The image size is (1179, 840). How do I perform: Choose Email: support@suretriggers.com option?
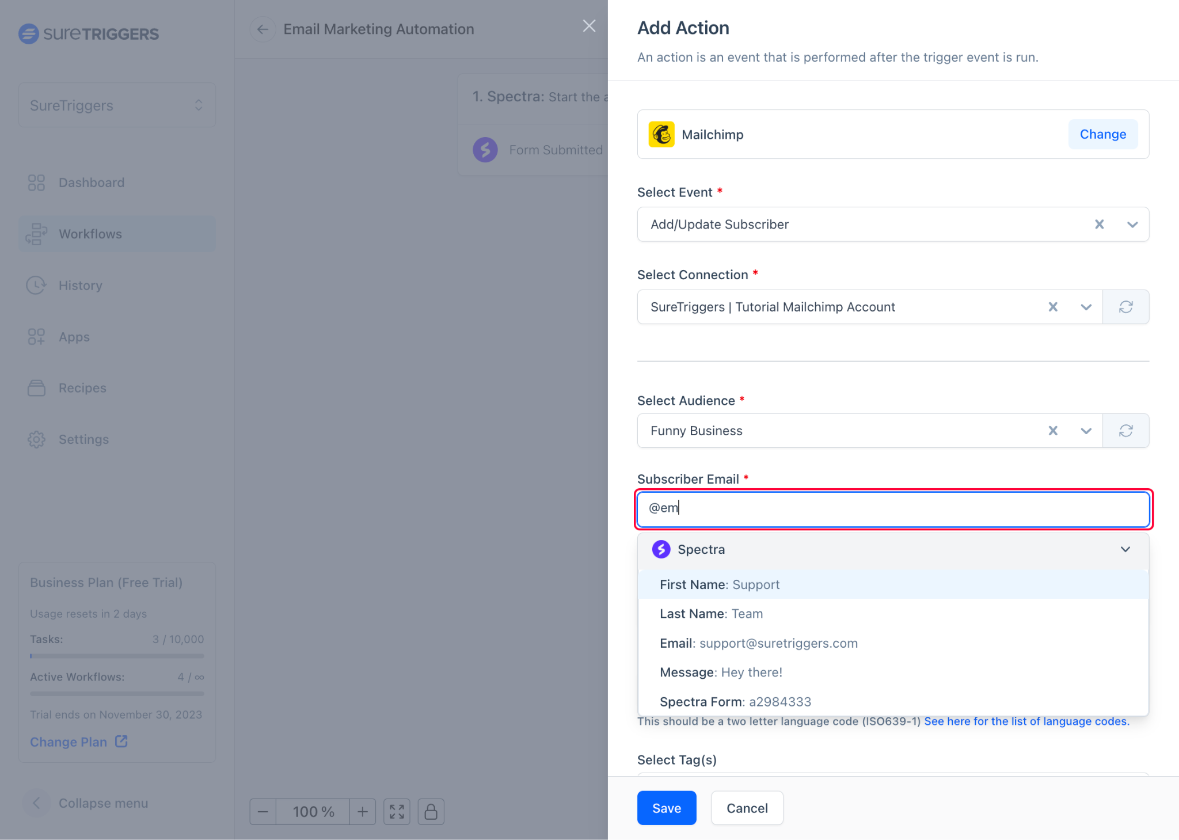[x=758, y=643]
